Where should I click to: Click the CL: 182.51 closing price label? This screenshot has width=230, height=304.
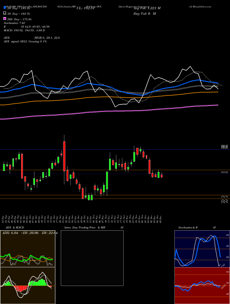click(x=86, y=8)
